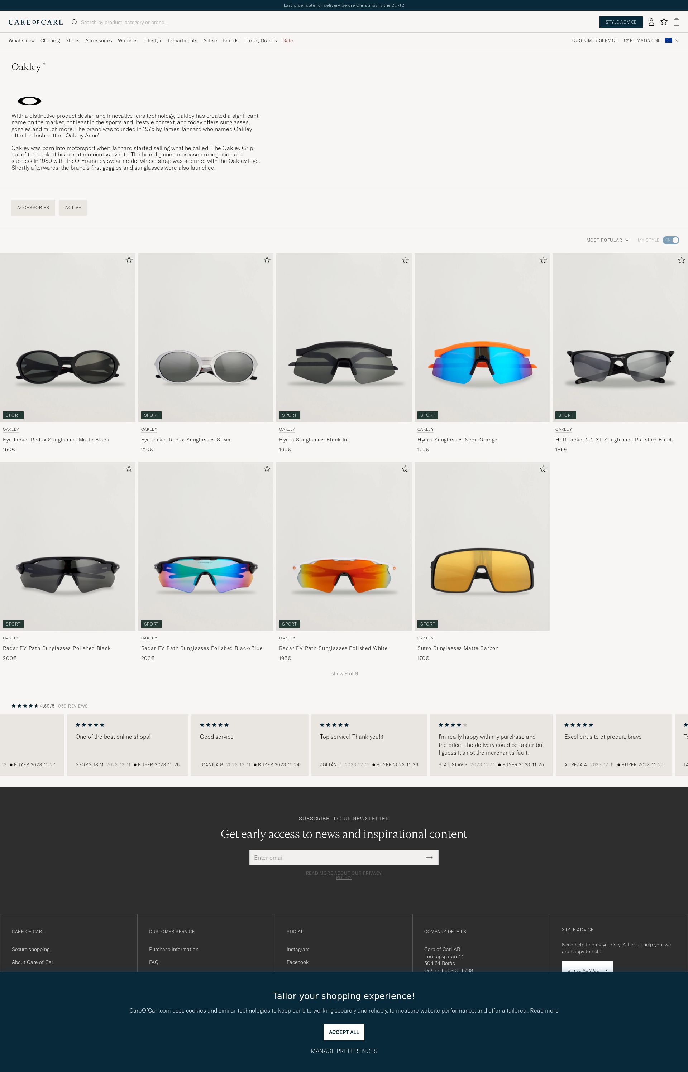Open the shopping bag icon
Image resolution: width=688 pixels, height=1072 pixels.
click(x=677, y=22)
